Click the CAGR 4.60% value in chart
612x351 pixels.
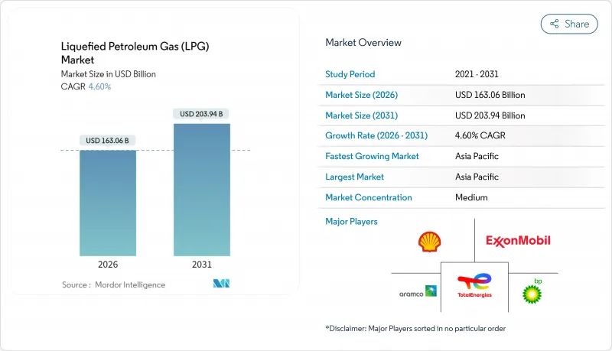tap(98, 86)
